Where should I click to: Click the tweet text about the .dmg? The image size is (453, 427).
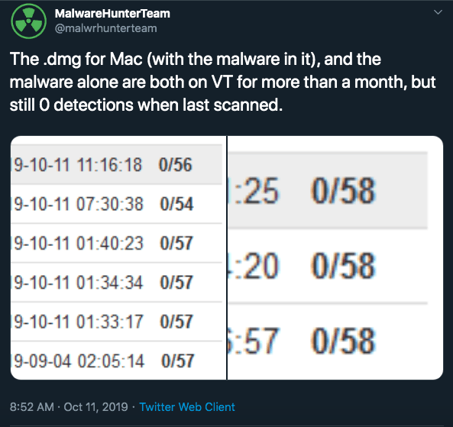click(x=222, y=82)
